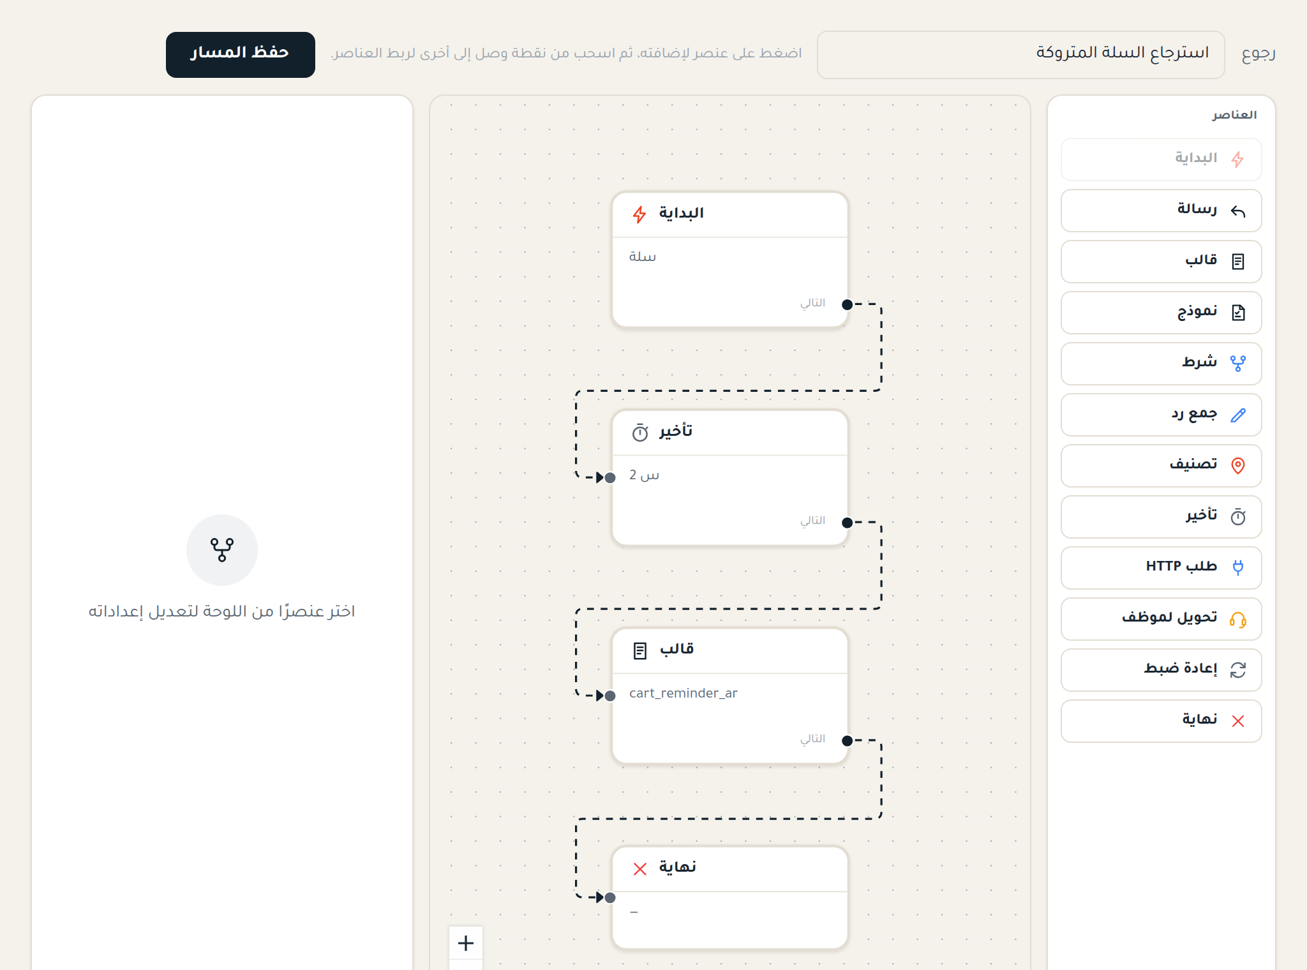The height and width of the screenshot is (970, 1307).
Task: Click the اختر عنصرًا من اللوحة placeholder text
Action: click(222, 611)
